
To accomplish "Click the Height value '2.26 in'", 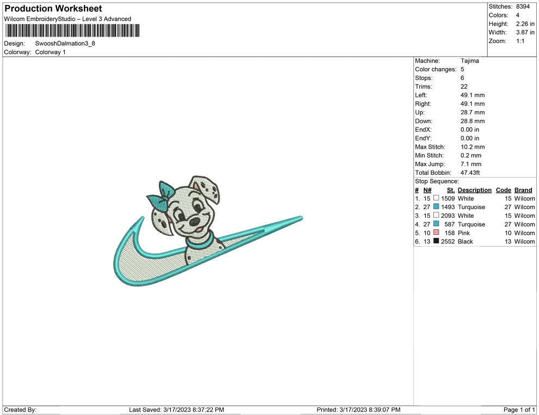I will point(525,24).
